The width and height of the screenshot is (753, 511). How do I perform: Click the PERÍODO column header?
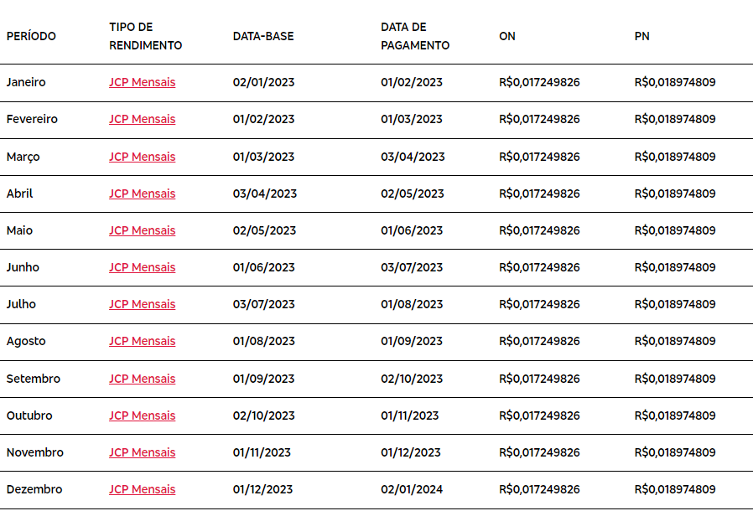pos(31,37)
